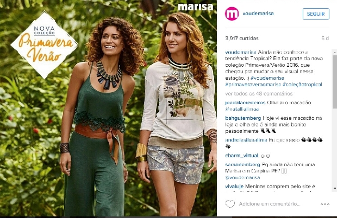Like the post with heart icon
337x218 pixels.
coord(230,204)
